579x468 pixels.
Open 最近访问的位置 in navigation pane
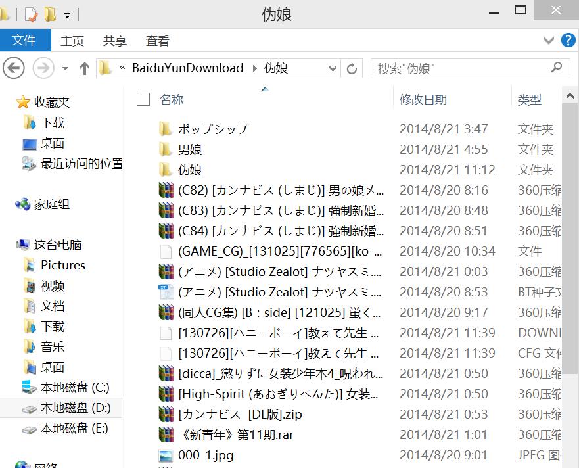click(81, 163)
